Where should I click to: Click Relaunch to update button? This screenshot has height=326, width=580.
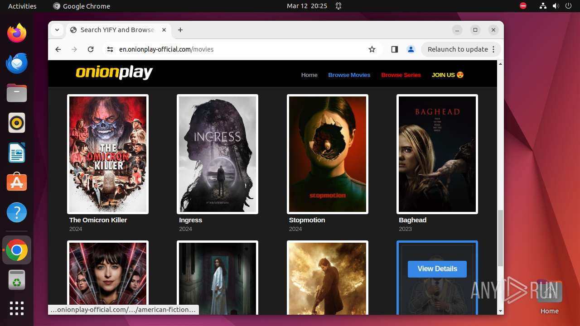(458, 49)
